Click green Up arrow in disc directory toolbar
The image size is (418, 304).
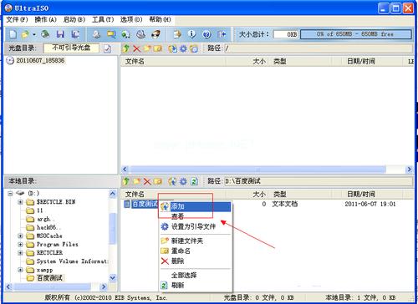(126, 48)
